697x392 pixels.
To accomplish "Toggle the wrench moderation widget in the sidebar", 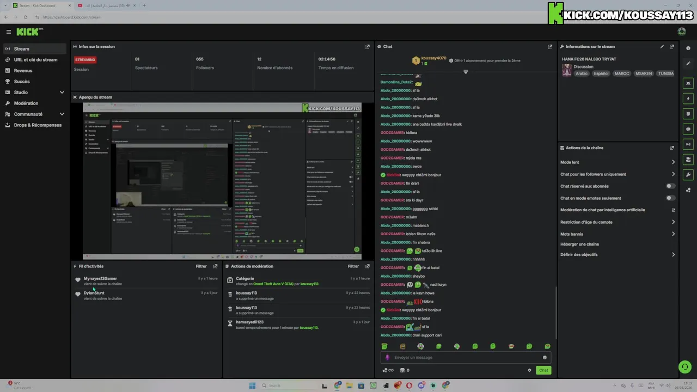I will coord(688,175).
